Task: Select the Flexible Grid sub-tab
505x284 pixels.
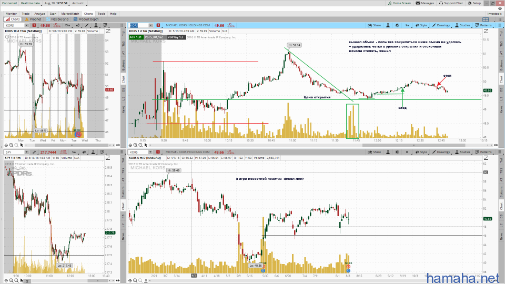Action: tap(57, 19)
